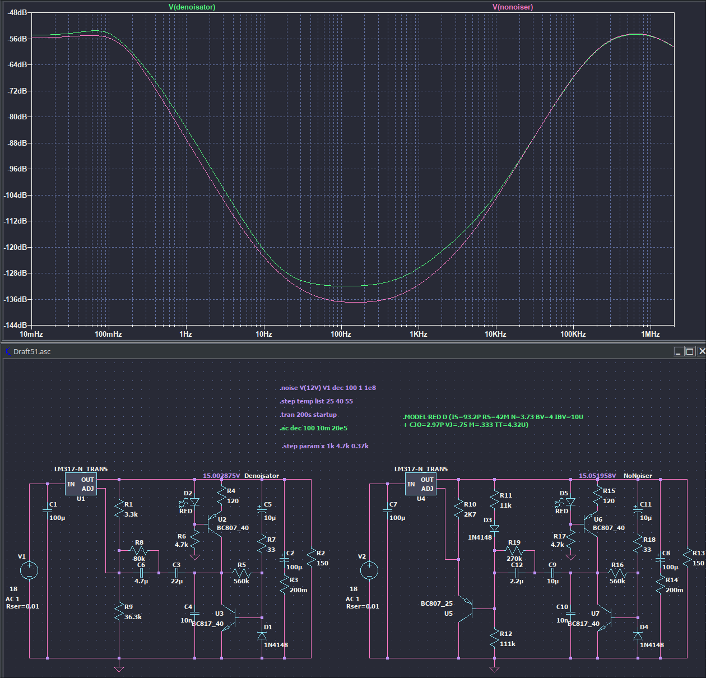Click the -96dB vertical axis label
Viewport: 706px width, 678px height.
pos(17,169)
